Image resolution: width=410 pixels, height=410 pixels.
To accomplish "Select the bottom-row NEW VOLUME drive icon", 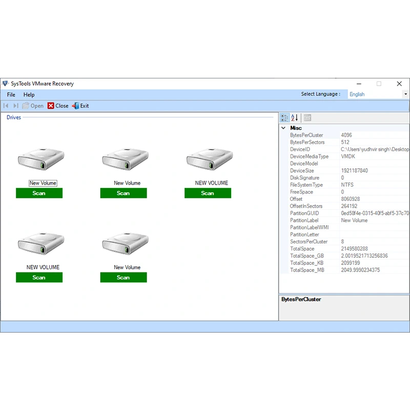I will (x=41, y=243).
